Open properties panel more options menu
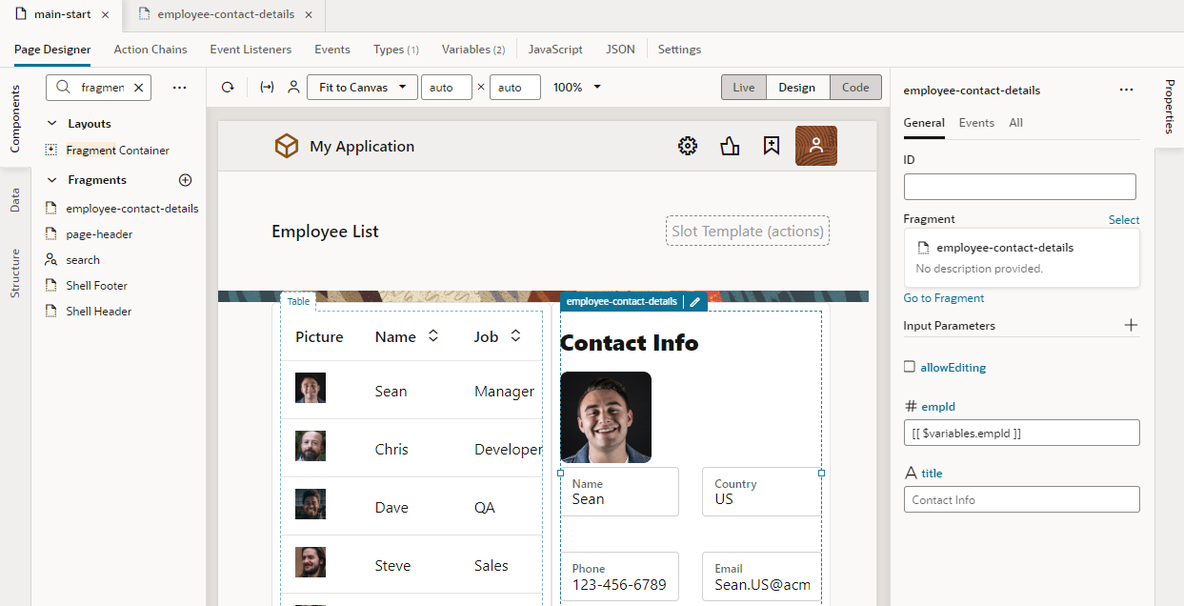 click(x=1127, y=90)
